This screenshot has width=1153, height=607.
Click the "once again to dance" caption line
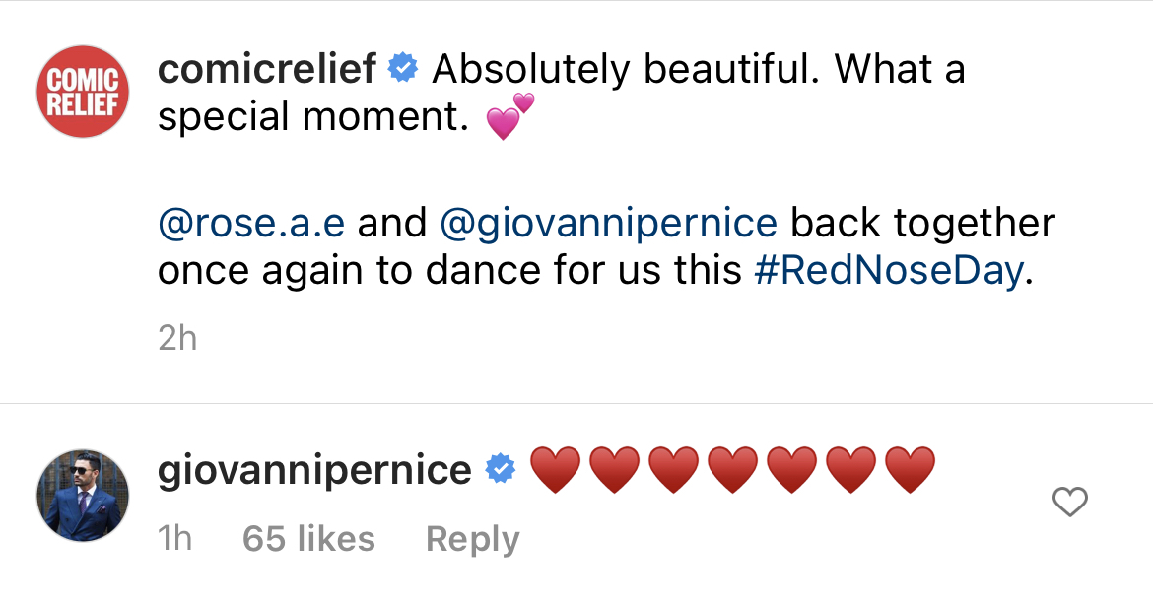[394, 271]
